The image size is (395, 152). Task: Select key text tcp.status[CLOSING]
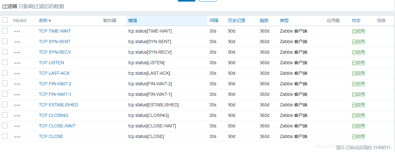(x=148, y=115)
